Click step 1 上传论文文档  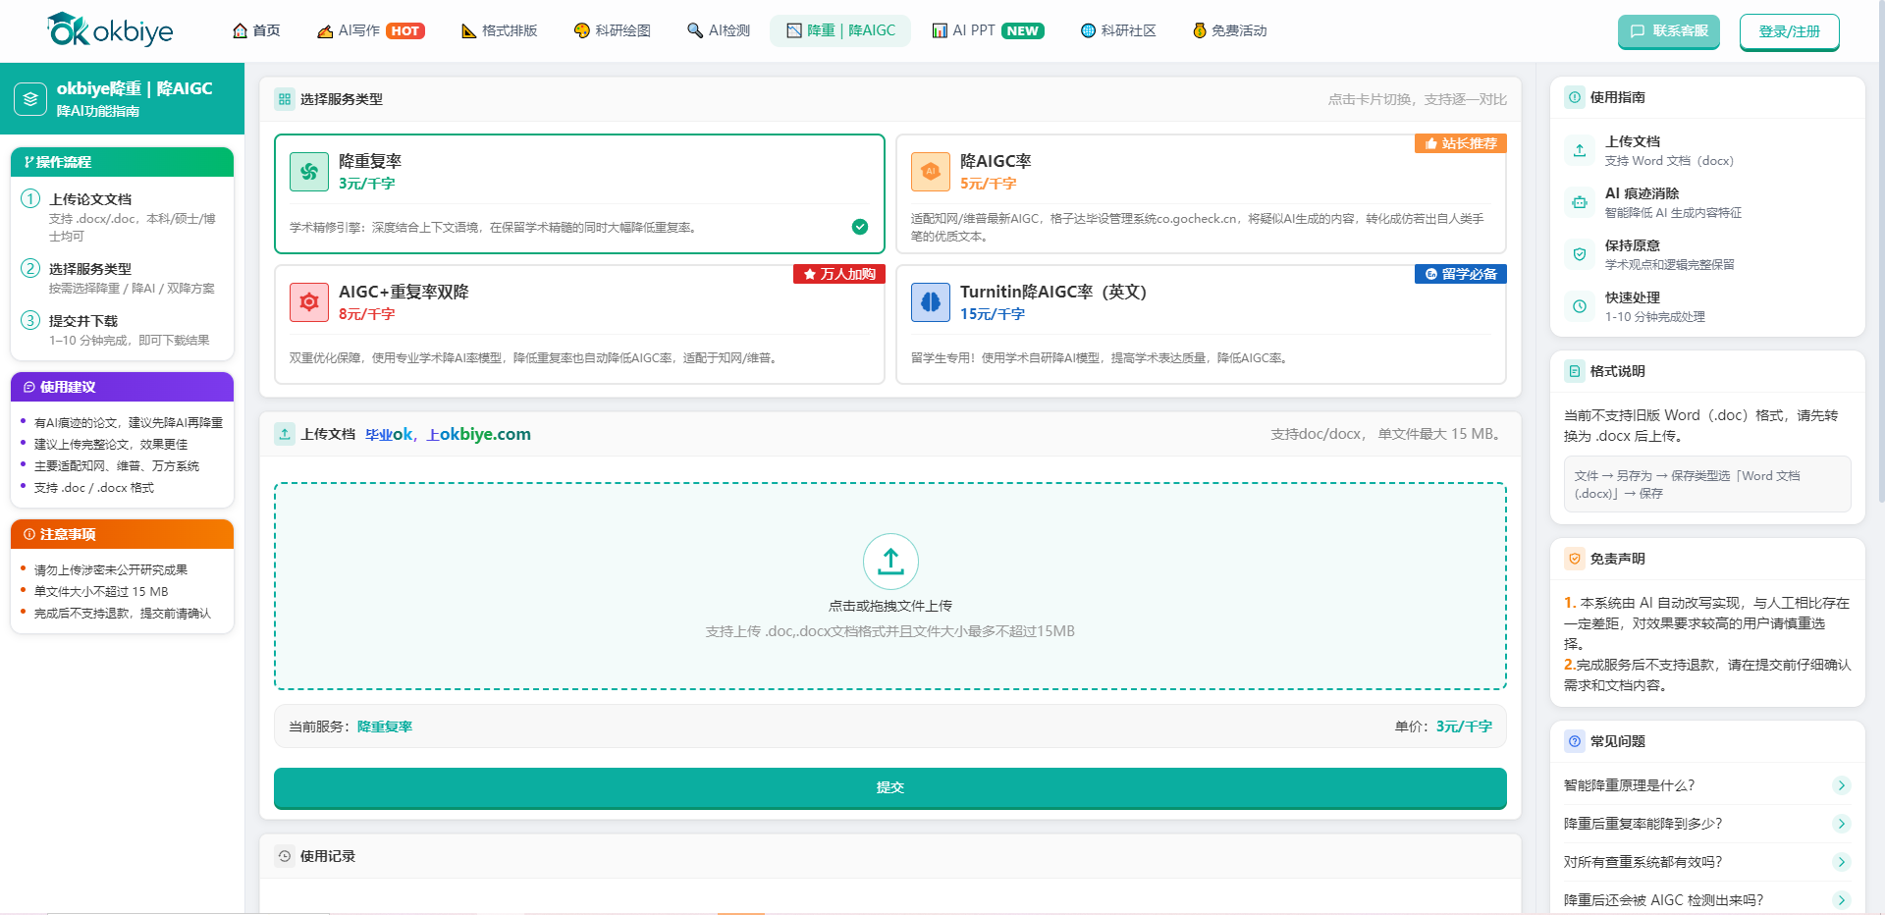tap(122, 216)
